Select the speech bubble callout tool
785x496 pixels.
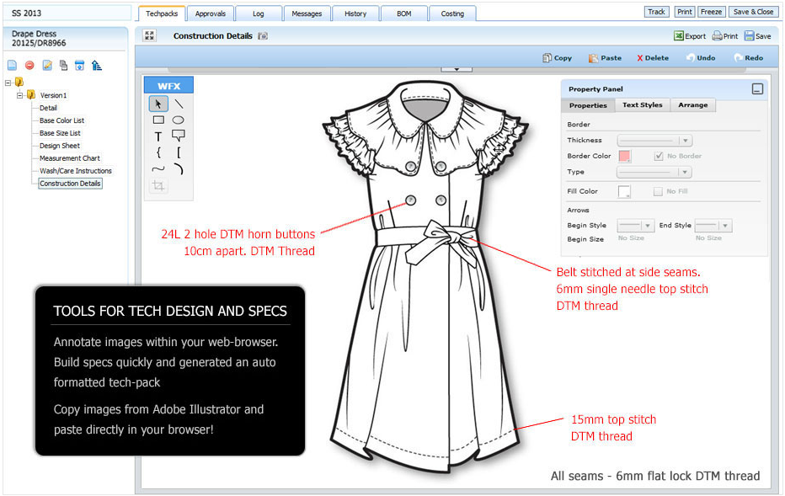pyautogui.click(x=179, y=136)
